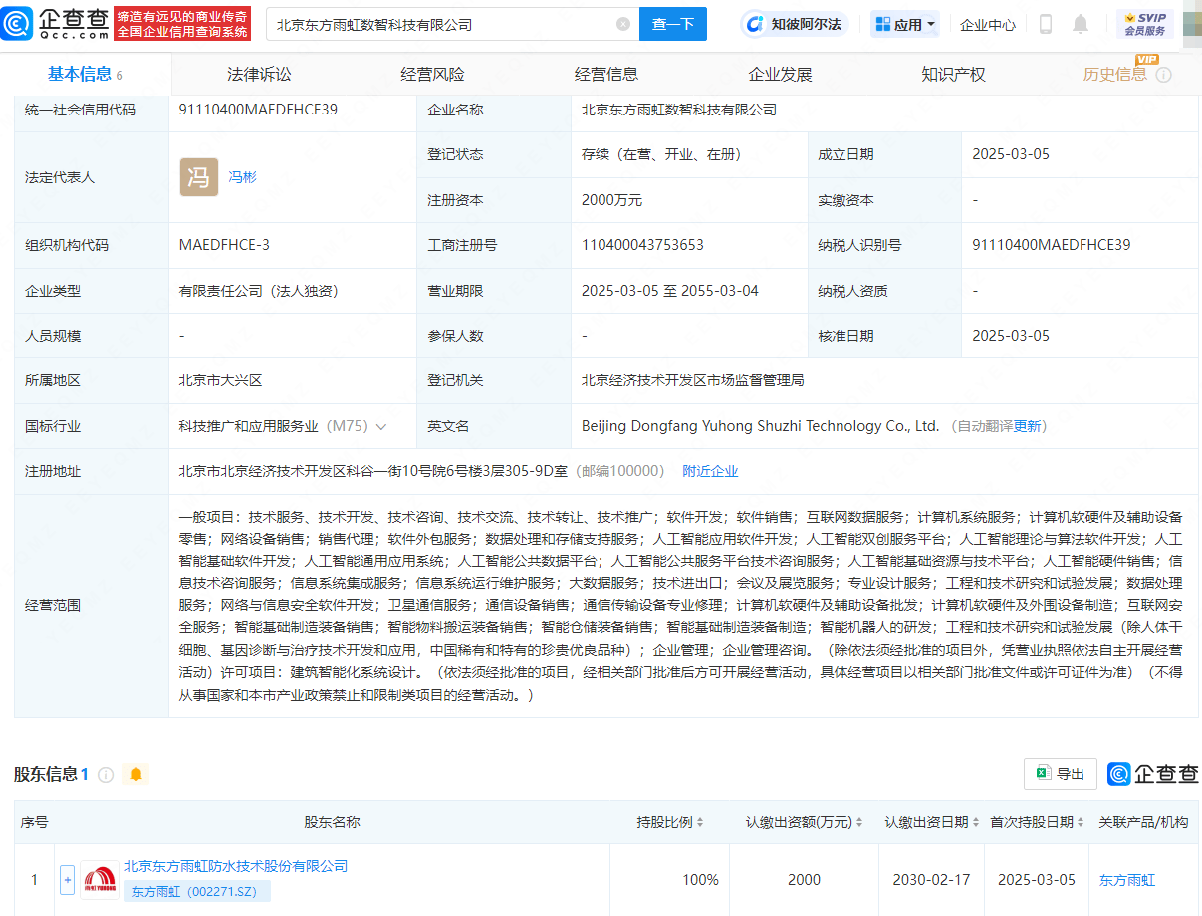The image size is (1202, 916).
Task: Click the 100% shareholding ratio cell
Action: pyautogui.click(x=700, y=880)
